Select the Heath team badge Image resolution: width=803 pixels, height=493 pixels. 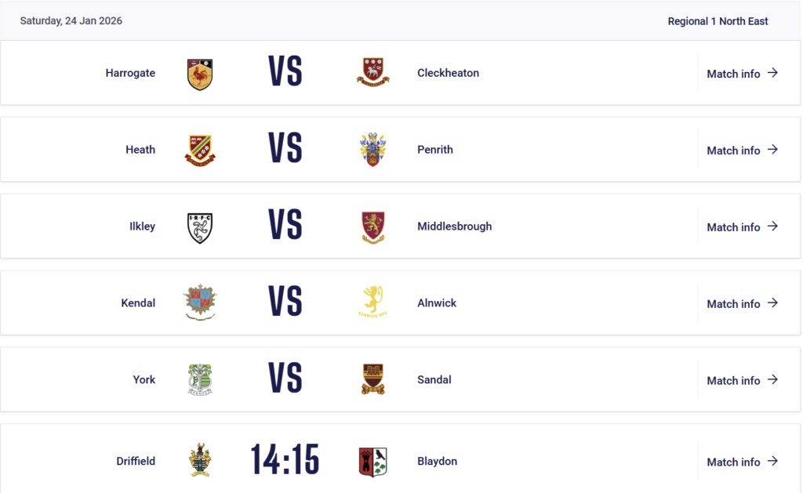200,150
